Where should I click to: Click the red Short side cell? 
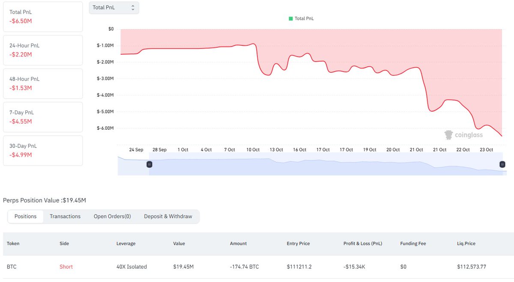(66, 267)
